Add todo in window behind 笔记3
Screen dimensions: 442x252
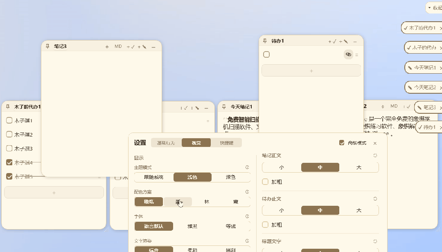[184, 108]
